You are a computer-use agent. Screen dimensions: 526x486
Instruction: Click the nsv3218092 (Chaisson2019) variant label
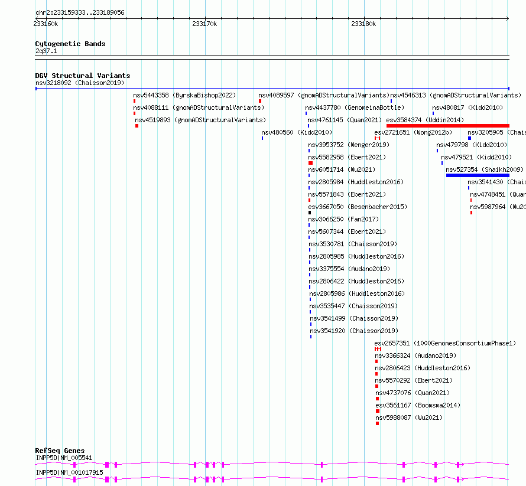click(x=80, y=83)
